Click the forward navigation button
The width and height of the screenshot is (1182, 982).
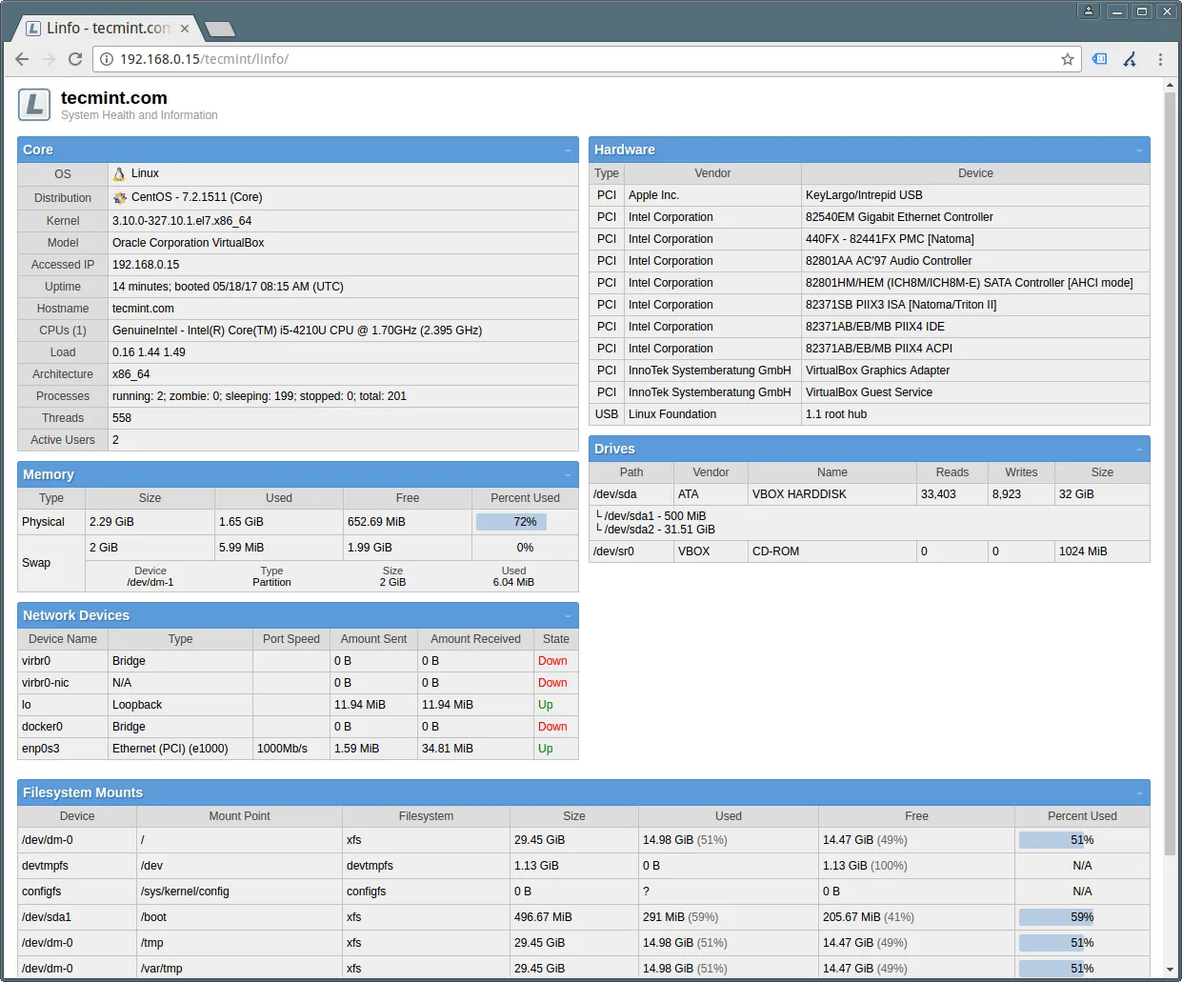[49, 58]
